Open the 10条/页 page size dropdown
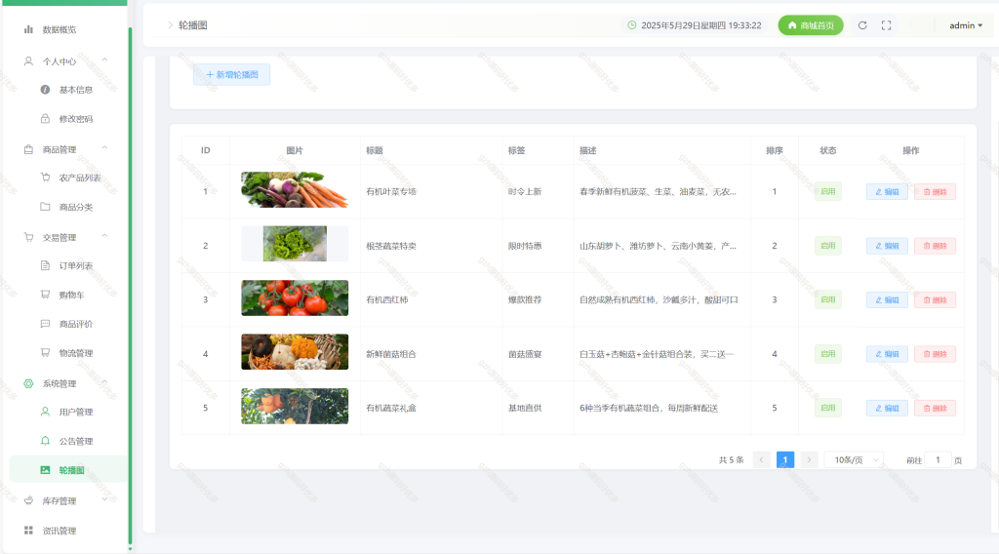Screen dimensions: 999x554 pos(855,459)
